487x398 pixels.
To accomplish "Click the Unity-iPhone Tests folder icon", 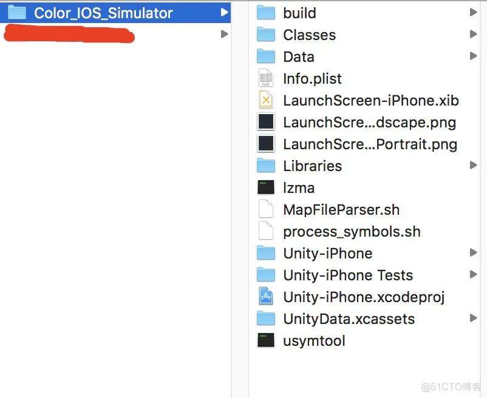I will tap(266, 275).
